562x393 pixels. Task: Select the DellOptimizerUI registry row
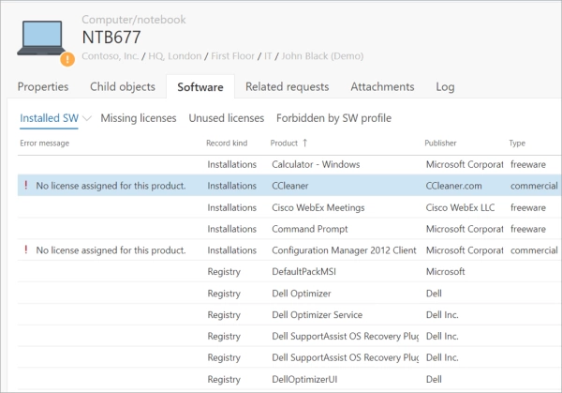pos(289,379)
